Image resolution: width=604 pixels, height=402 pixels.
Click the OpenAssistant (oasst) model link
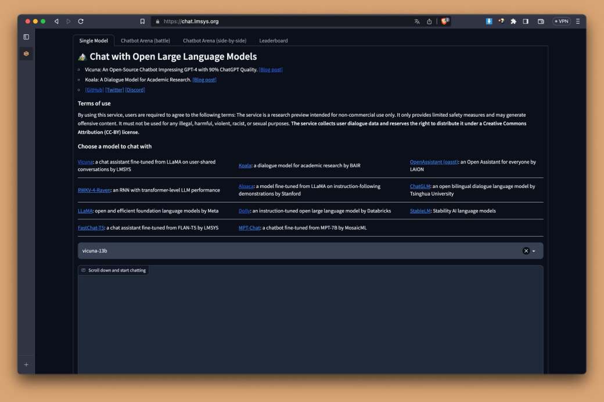[x=434, y=162]
